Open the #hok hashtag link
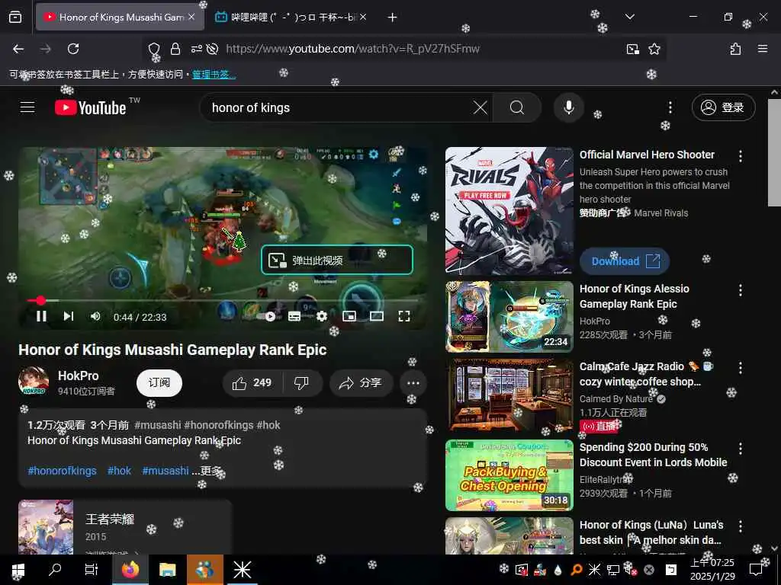 tap(120, 471)
